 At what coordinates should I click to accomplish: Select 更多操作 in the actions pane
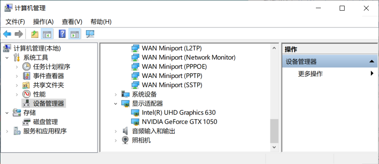310,74
